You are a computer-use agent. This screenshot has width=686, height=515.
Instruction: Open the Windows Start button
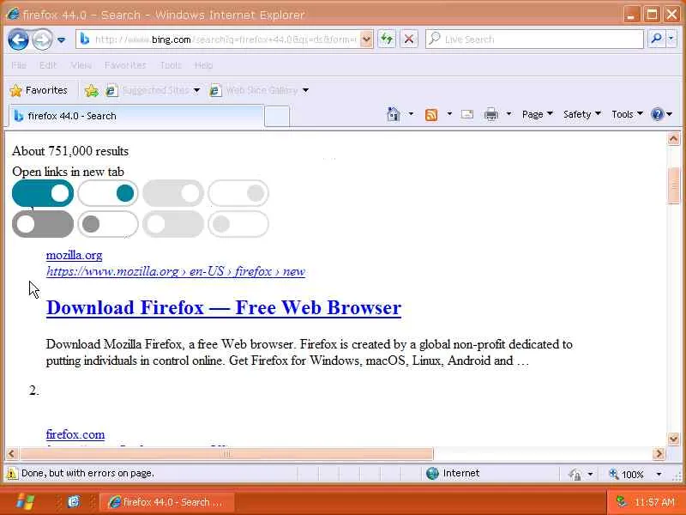[x=26, y=502]
